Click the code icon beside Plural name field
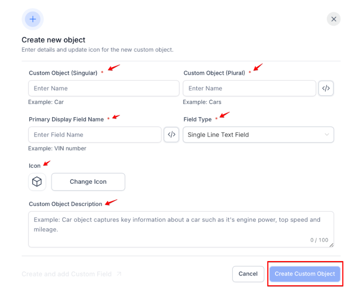The width and height of the screenshot is (355, 293). click(326, 88)
